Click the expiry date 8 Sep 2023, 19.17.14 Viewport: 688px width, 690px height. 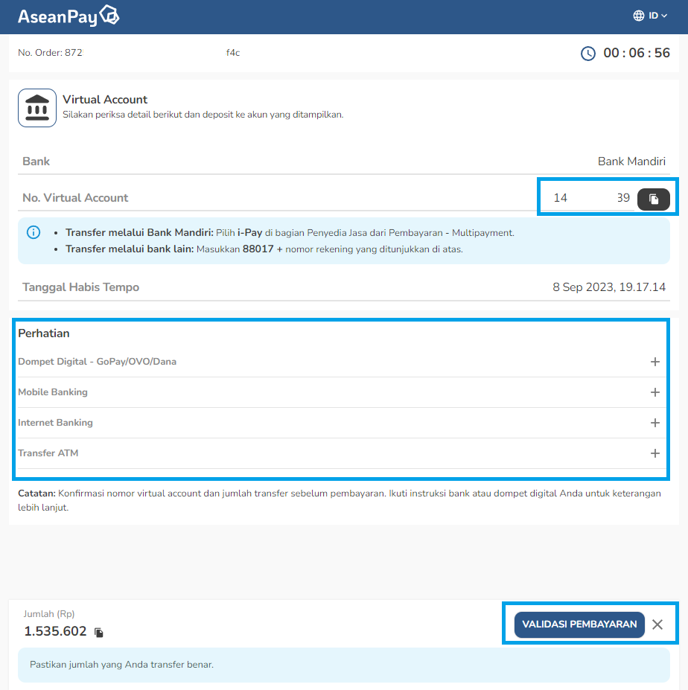pyautogui.click(x=609, y=287)
